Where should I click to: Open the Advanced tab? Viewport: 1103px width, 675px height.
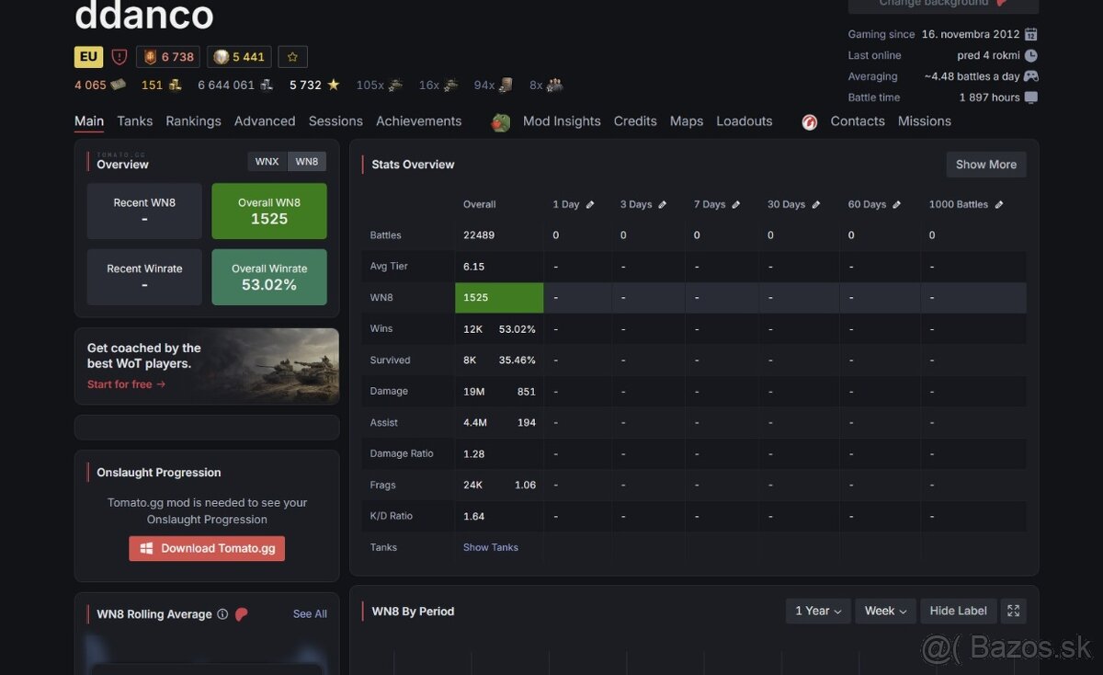265,121
